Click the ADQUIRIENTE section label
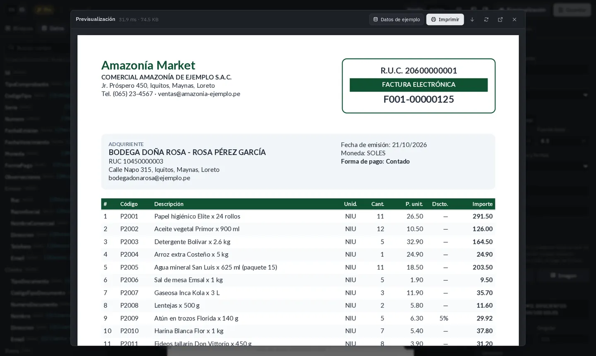Viewport: 596px width, 356px height. click(126, 144)
